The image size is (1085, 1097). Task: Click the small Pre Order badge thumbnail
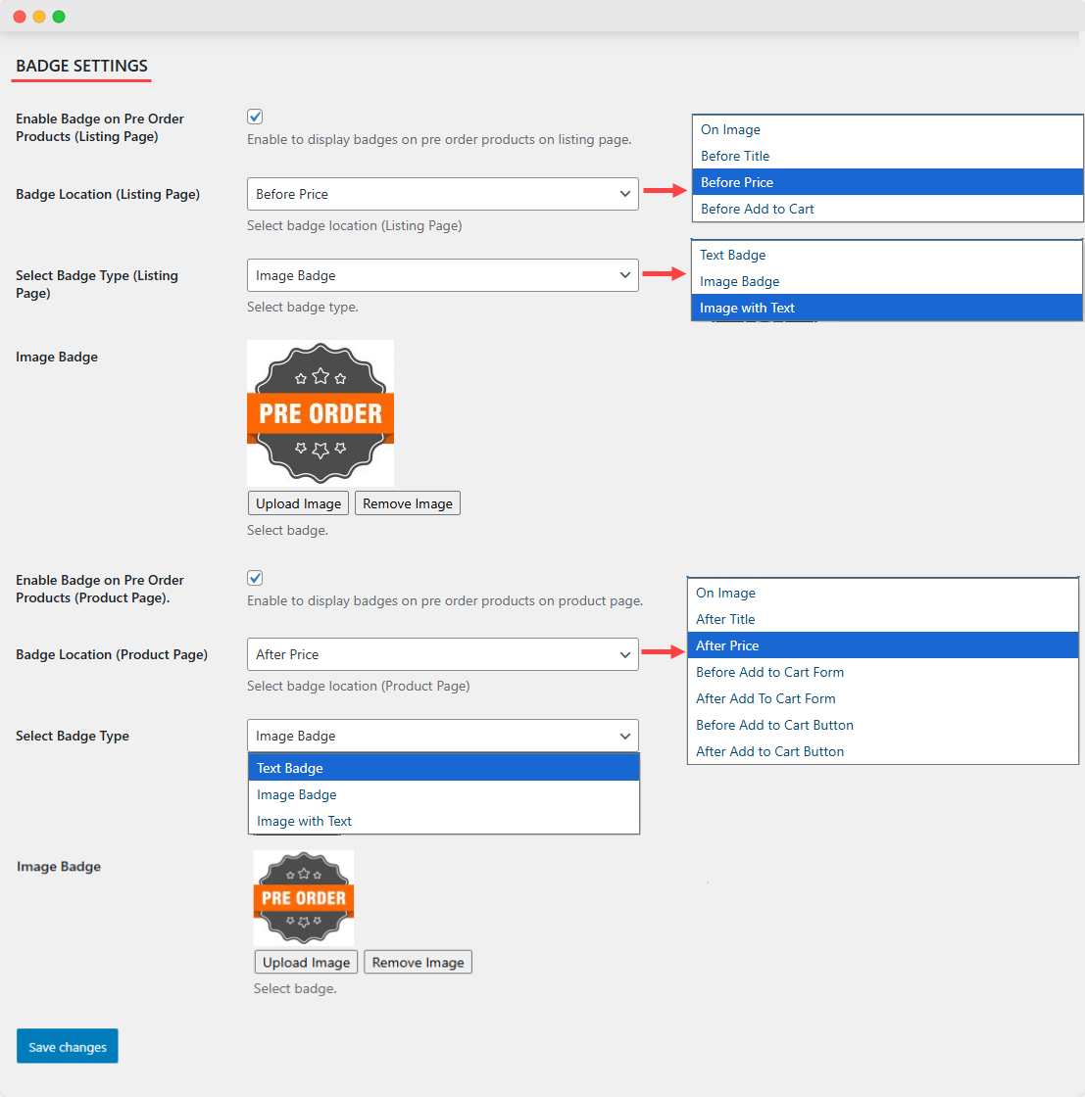[x=304, y=897]
